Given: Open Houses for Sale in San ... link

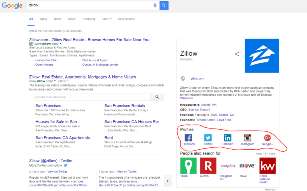Looking at the screenshot, I should [58, 122].
